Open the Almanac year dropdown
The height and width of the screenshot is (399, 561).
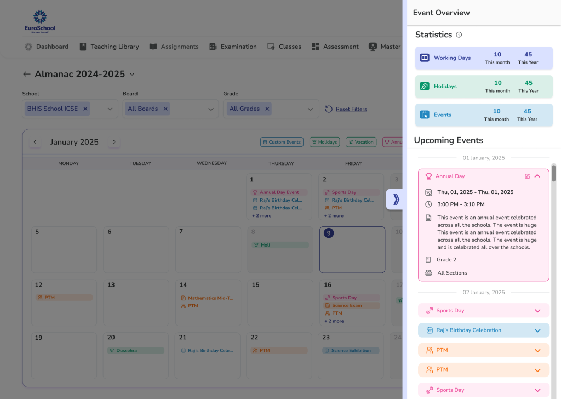(x=132, y=75)
